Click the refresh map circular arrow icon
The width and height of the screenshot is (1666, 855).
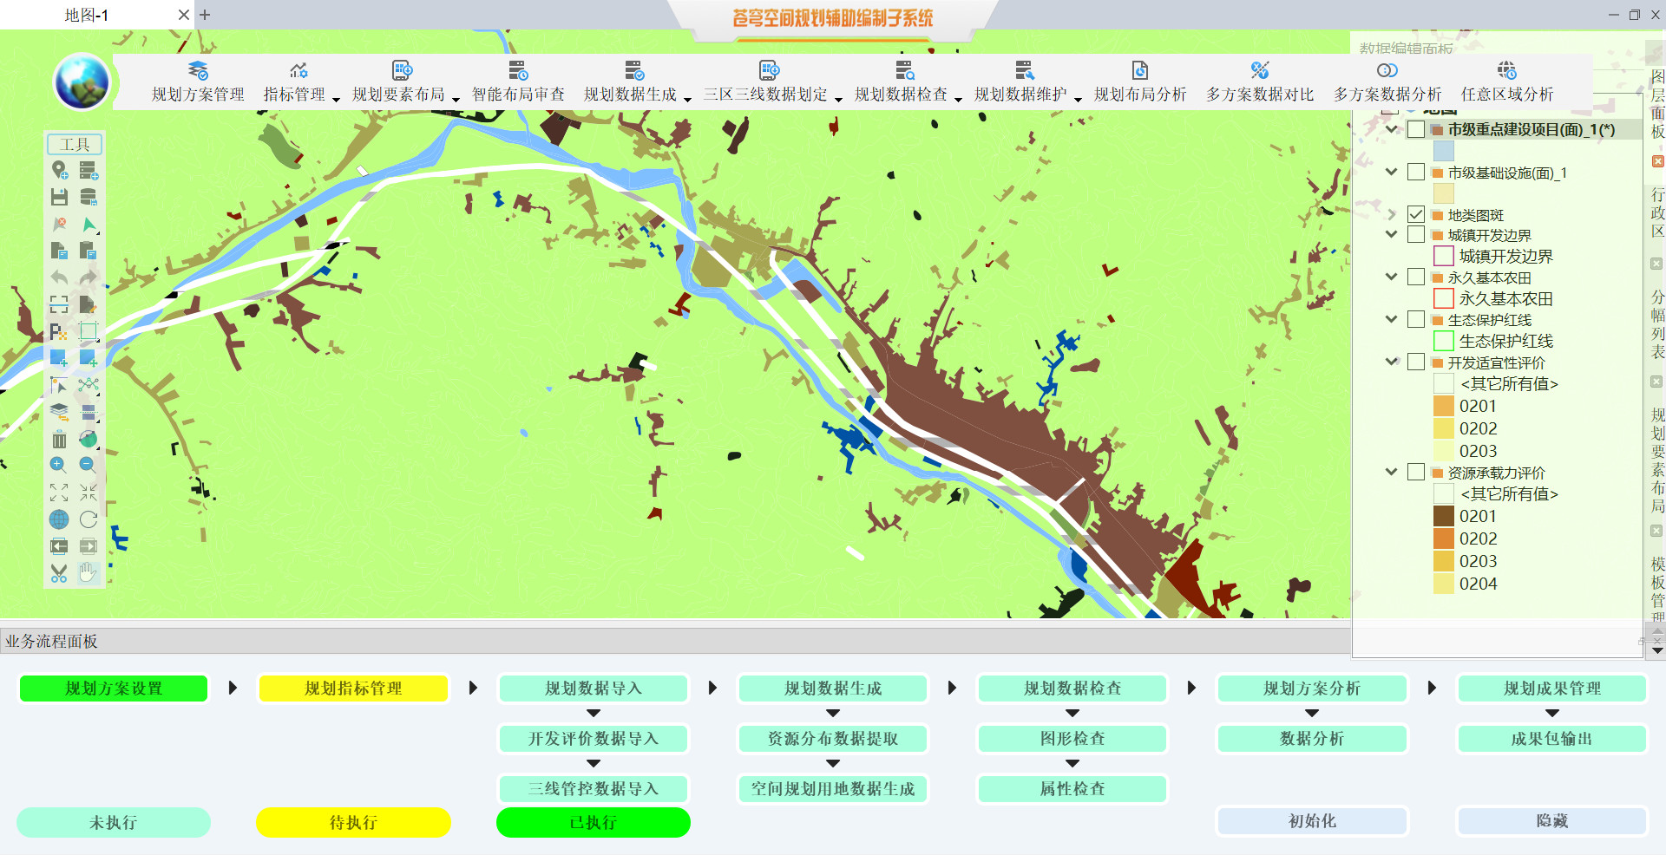(x=89, y=519)
